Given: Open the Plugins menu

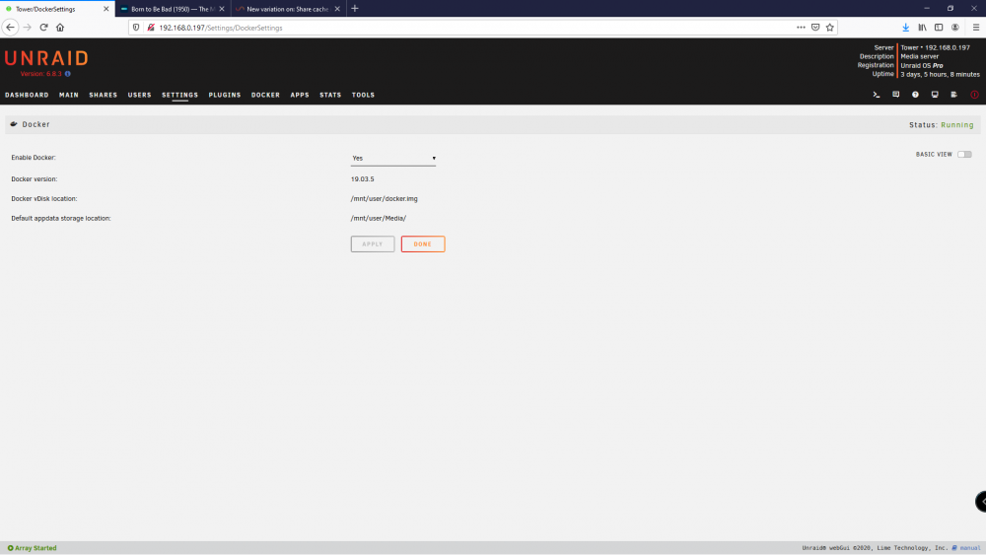Looking at the screenshot, I should click(225, 95).
